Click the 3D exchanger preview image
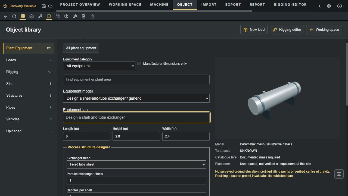348x196 pixels. pyautogui.click(x=277, y=98)
